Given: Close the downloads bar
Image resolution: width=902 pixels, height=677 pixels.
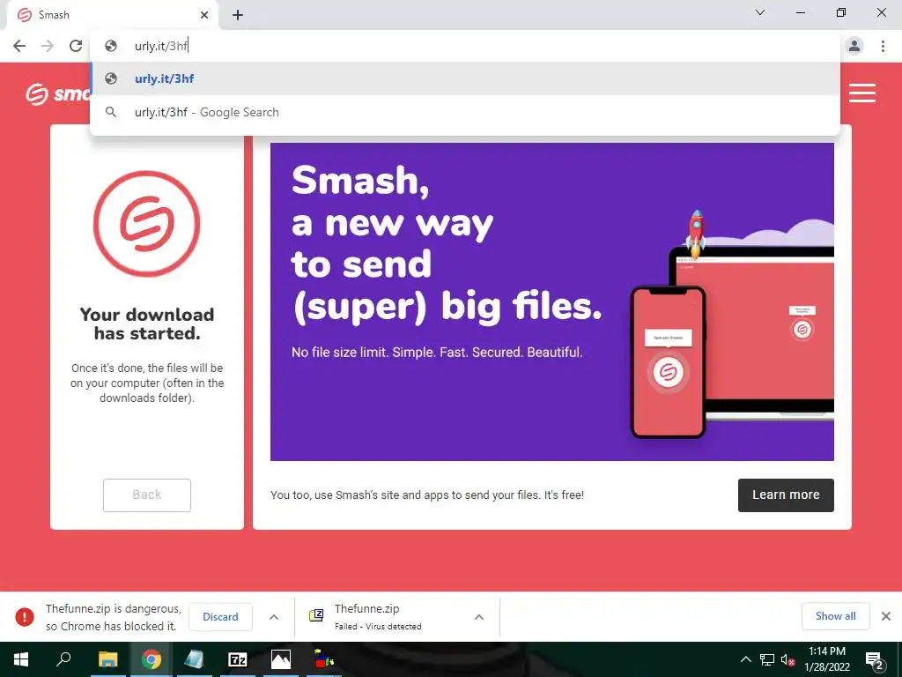Looking at the screenshot, I should pos(886,616).
